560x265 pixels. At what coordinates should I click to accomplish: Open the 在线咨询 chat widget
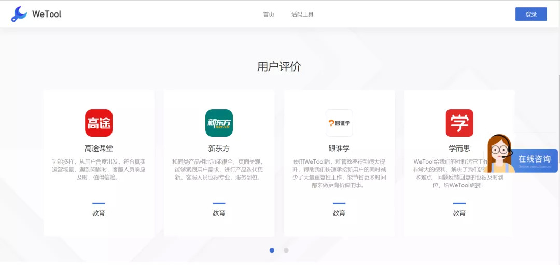pos(534,160)
